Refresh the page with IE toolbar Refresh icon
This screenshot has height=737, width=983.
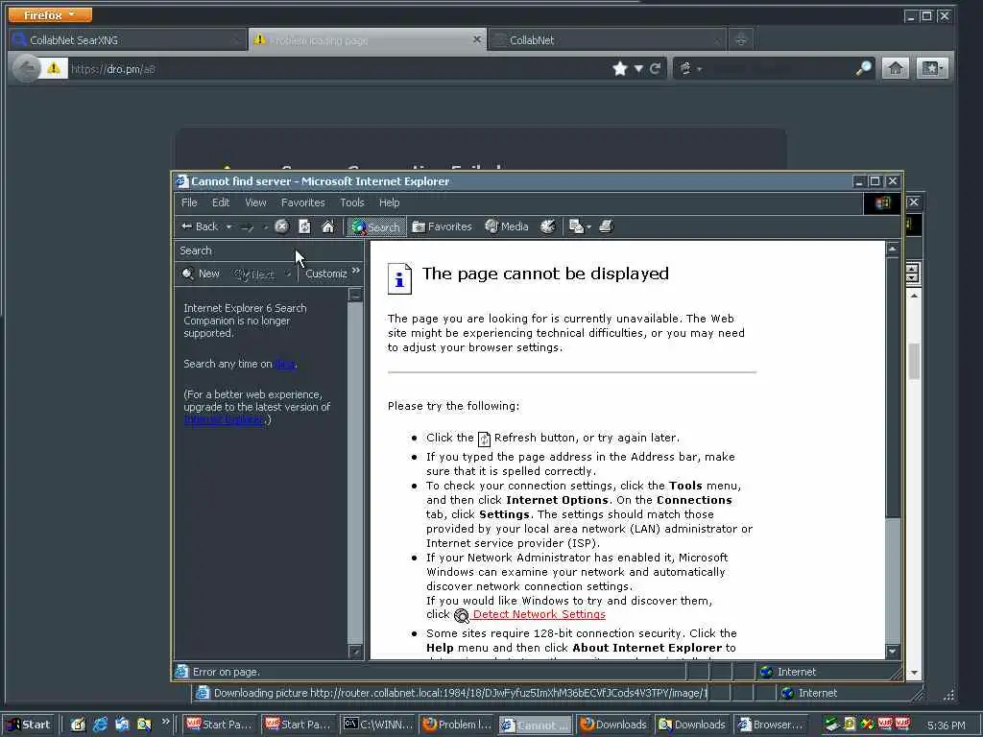click(304, 226)
